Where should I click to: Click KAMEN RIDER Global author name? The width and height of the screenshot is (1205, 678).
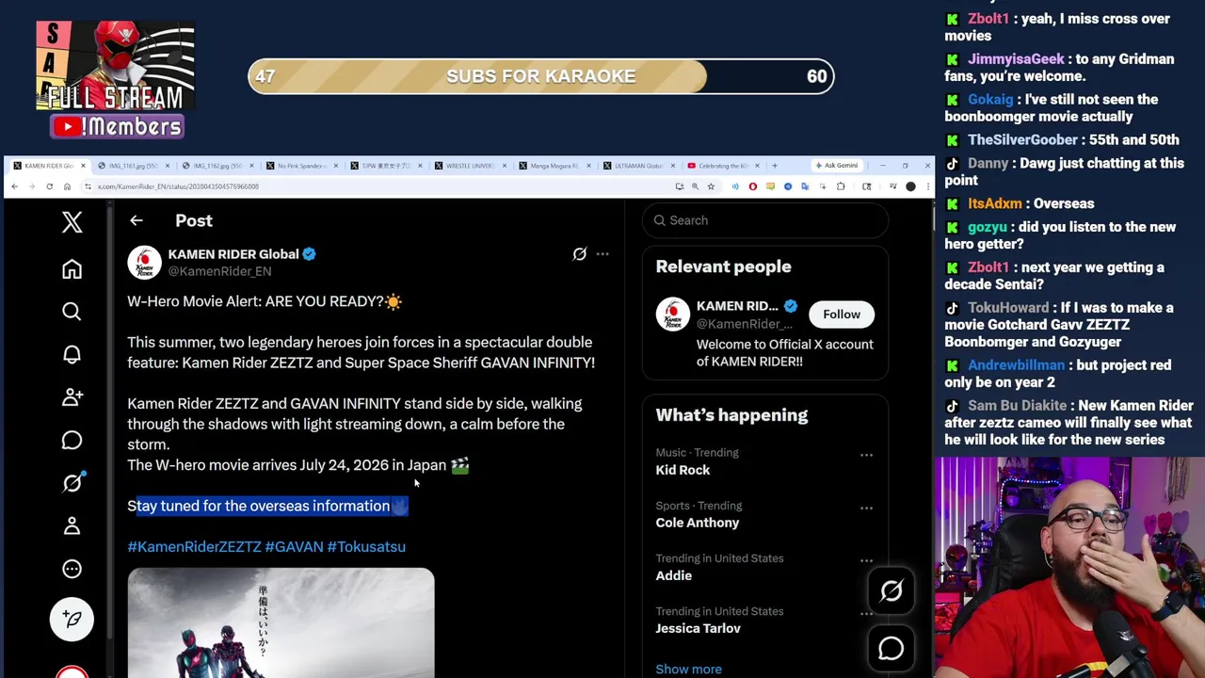click(x=233, y=254)
